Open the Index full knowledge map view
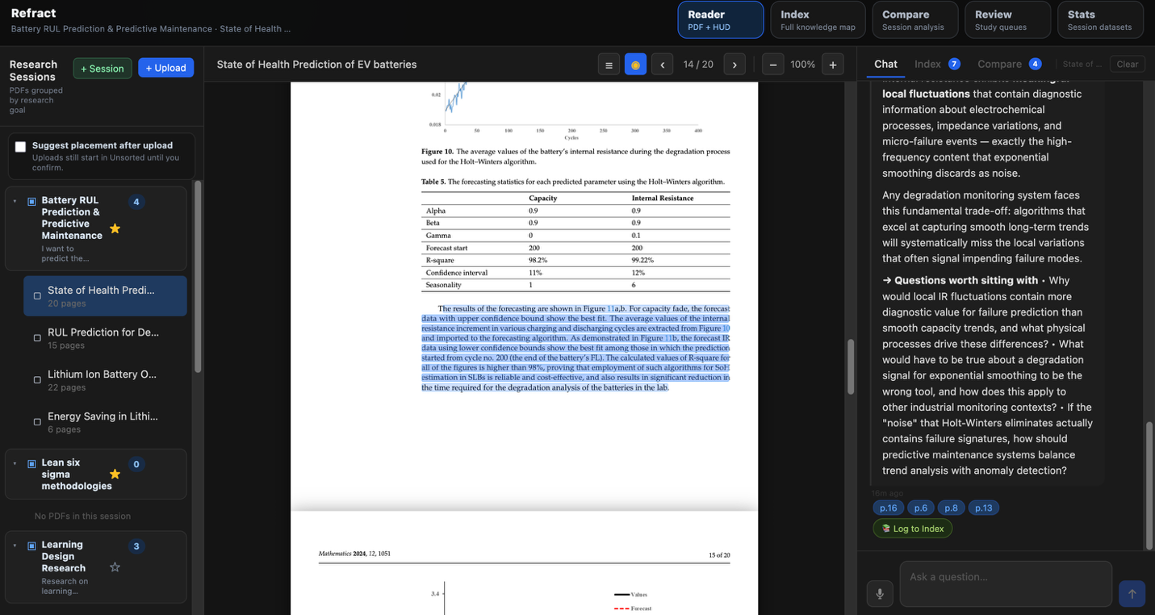1155x615 pixels. [818, 19]
